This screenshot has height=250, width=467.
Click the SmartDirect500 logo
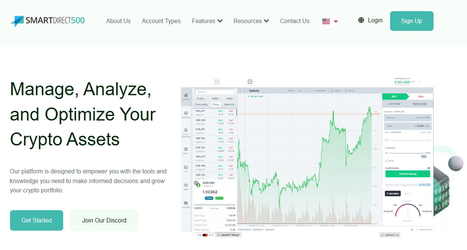(48, 21)
